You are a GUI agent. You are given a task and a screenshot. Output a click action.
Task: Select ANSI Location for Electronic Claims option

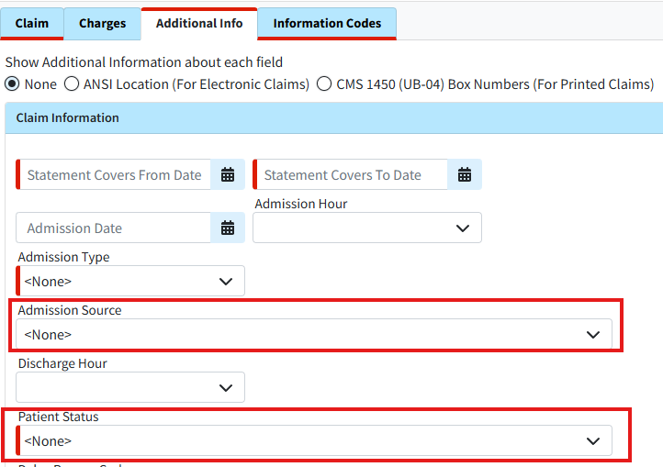(x=72, y=84)
